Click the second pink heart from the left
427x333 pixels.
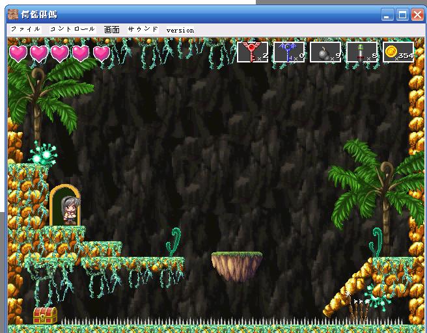pos(39,53)
